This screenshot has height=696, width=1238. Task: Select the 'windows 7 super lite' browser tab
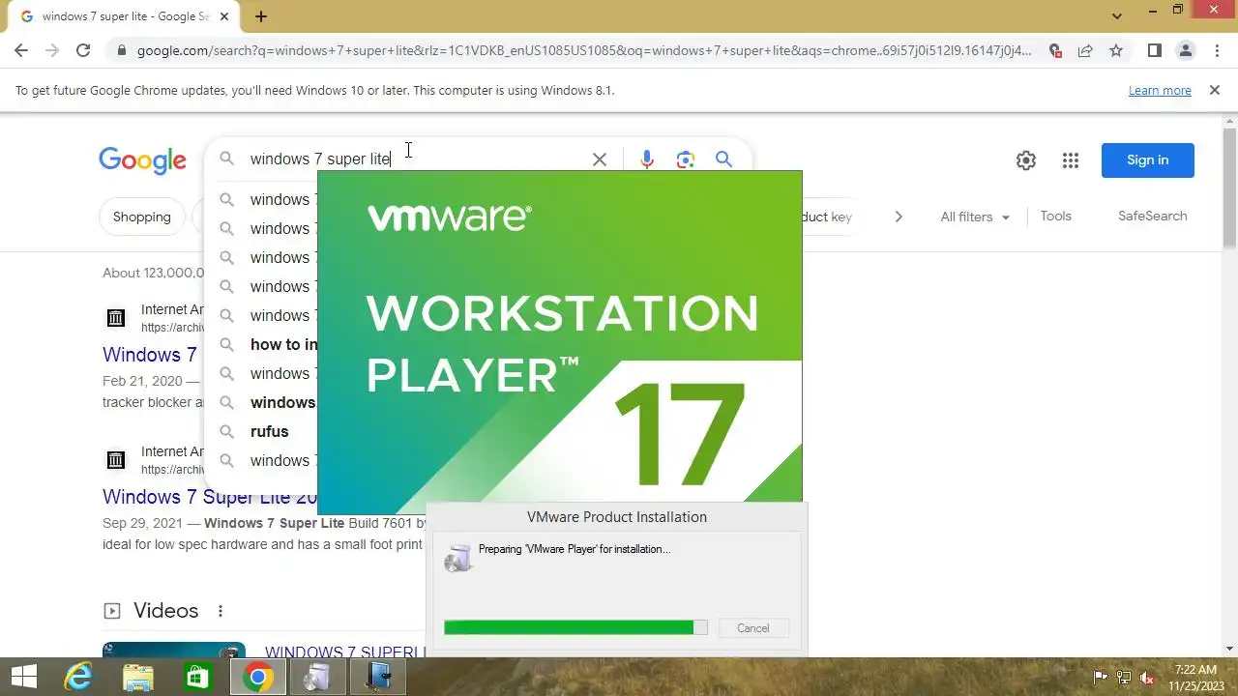click(x=123, y=16)
